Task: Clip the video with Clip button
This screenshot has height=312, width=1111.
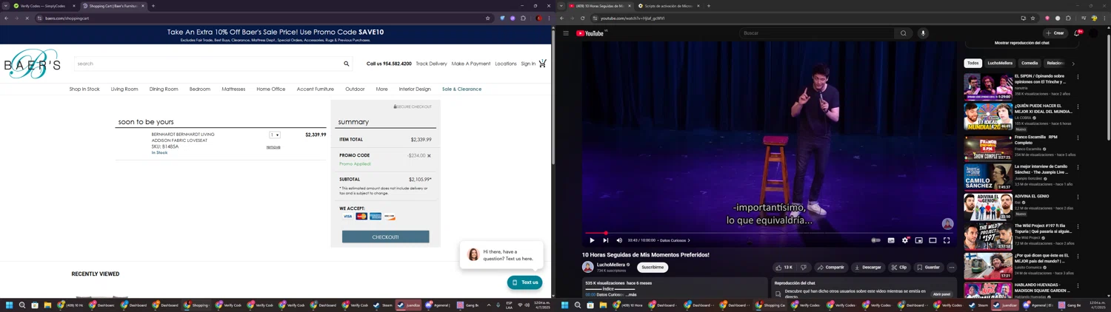Action: [x=898, y=268]
